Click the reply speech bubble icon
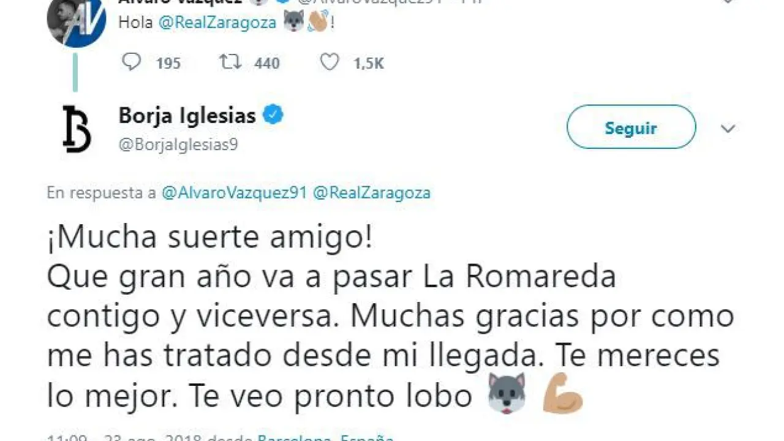 (131, 62)
